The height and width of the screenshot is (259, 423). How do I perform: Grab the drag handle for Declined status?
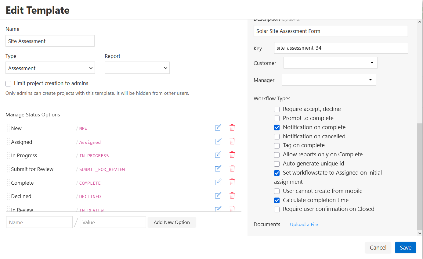click(x=8, y=196)
